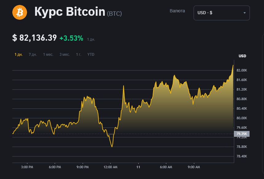Click the 80.40K axis value
The width and height of the screenshot is (264, 179).
[242, 108]
